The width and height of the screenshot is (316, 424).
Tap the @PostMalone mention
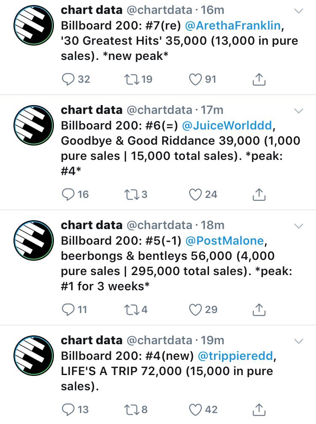pos(224,240)
